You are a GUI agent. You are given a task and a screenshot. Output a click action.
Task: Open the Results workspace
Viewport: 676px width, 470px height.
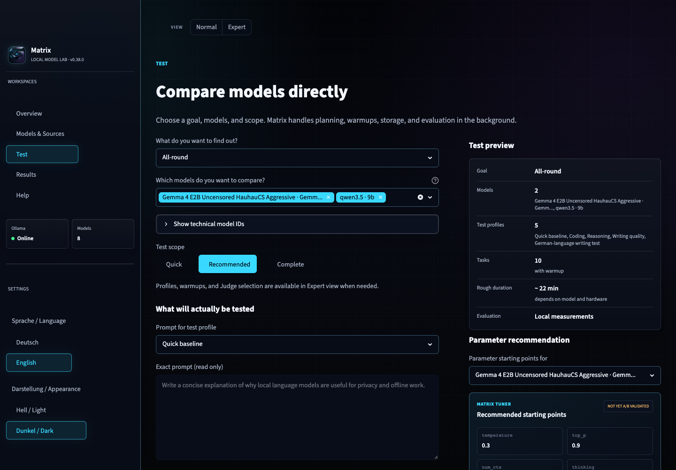(26, 174)
